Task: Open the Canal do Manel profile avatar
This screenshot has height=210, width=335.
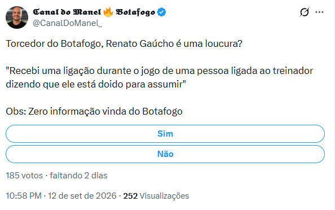Action: [17, 17]
